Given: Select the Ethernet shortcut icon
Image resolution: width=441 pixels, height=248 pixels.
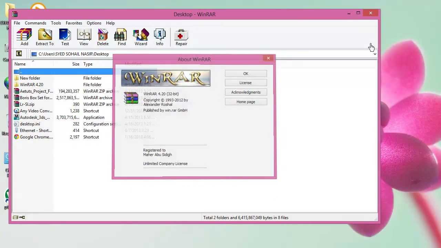Looking at the screenshot, I should (x=17, y=131).
